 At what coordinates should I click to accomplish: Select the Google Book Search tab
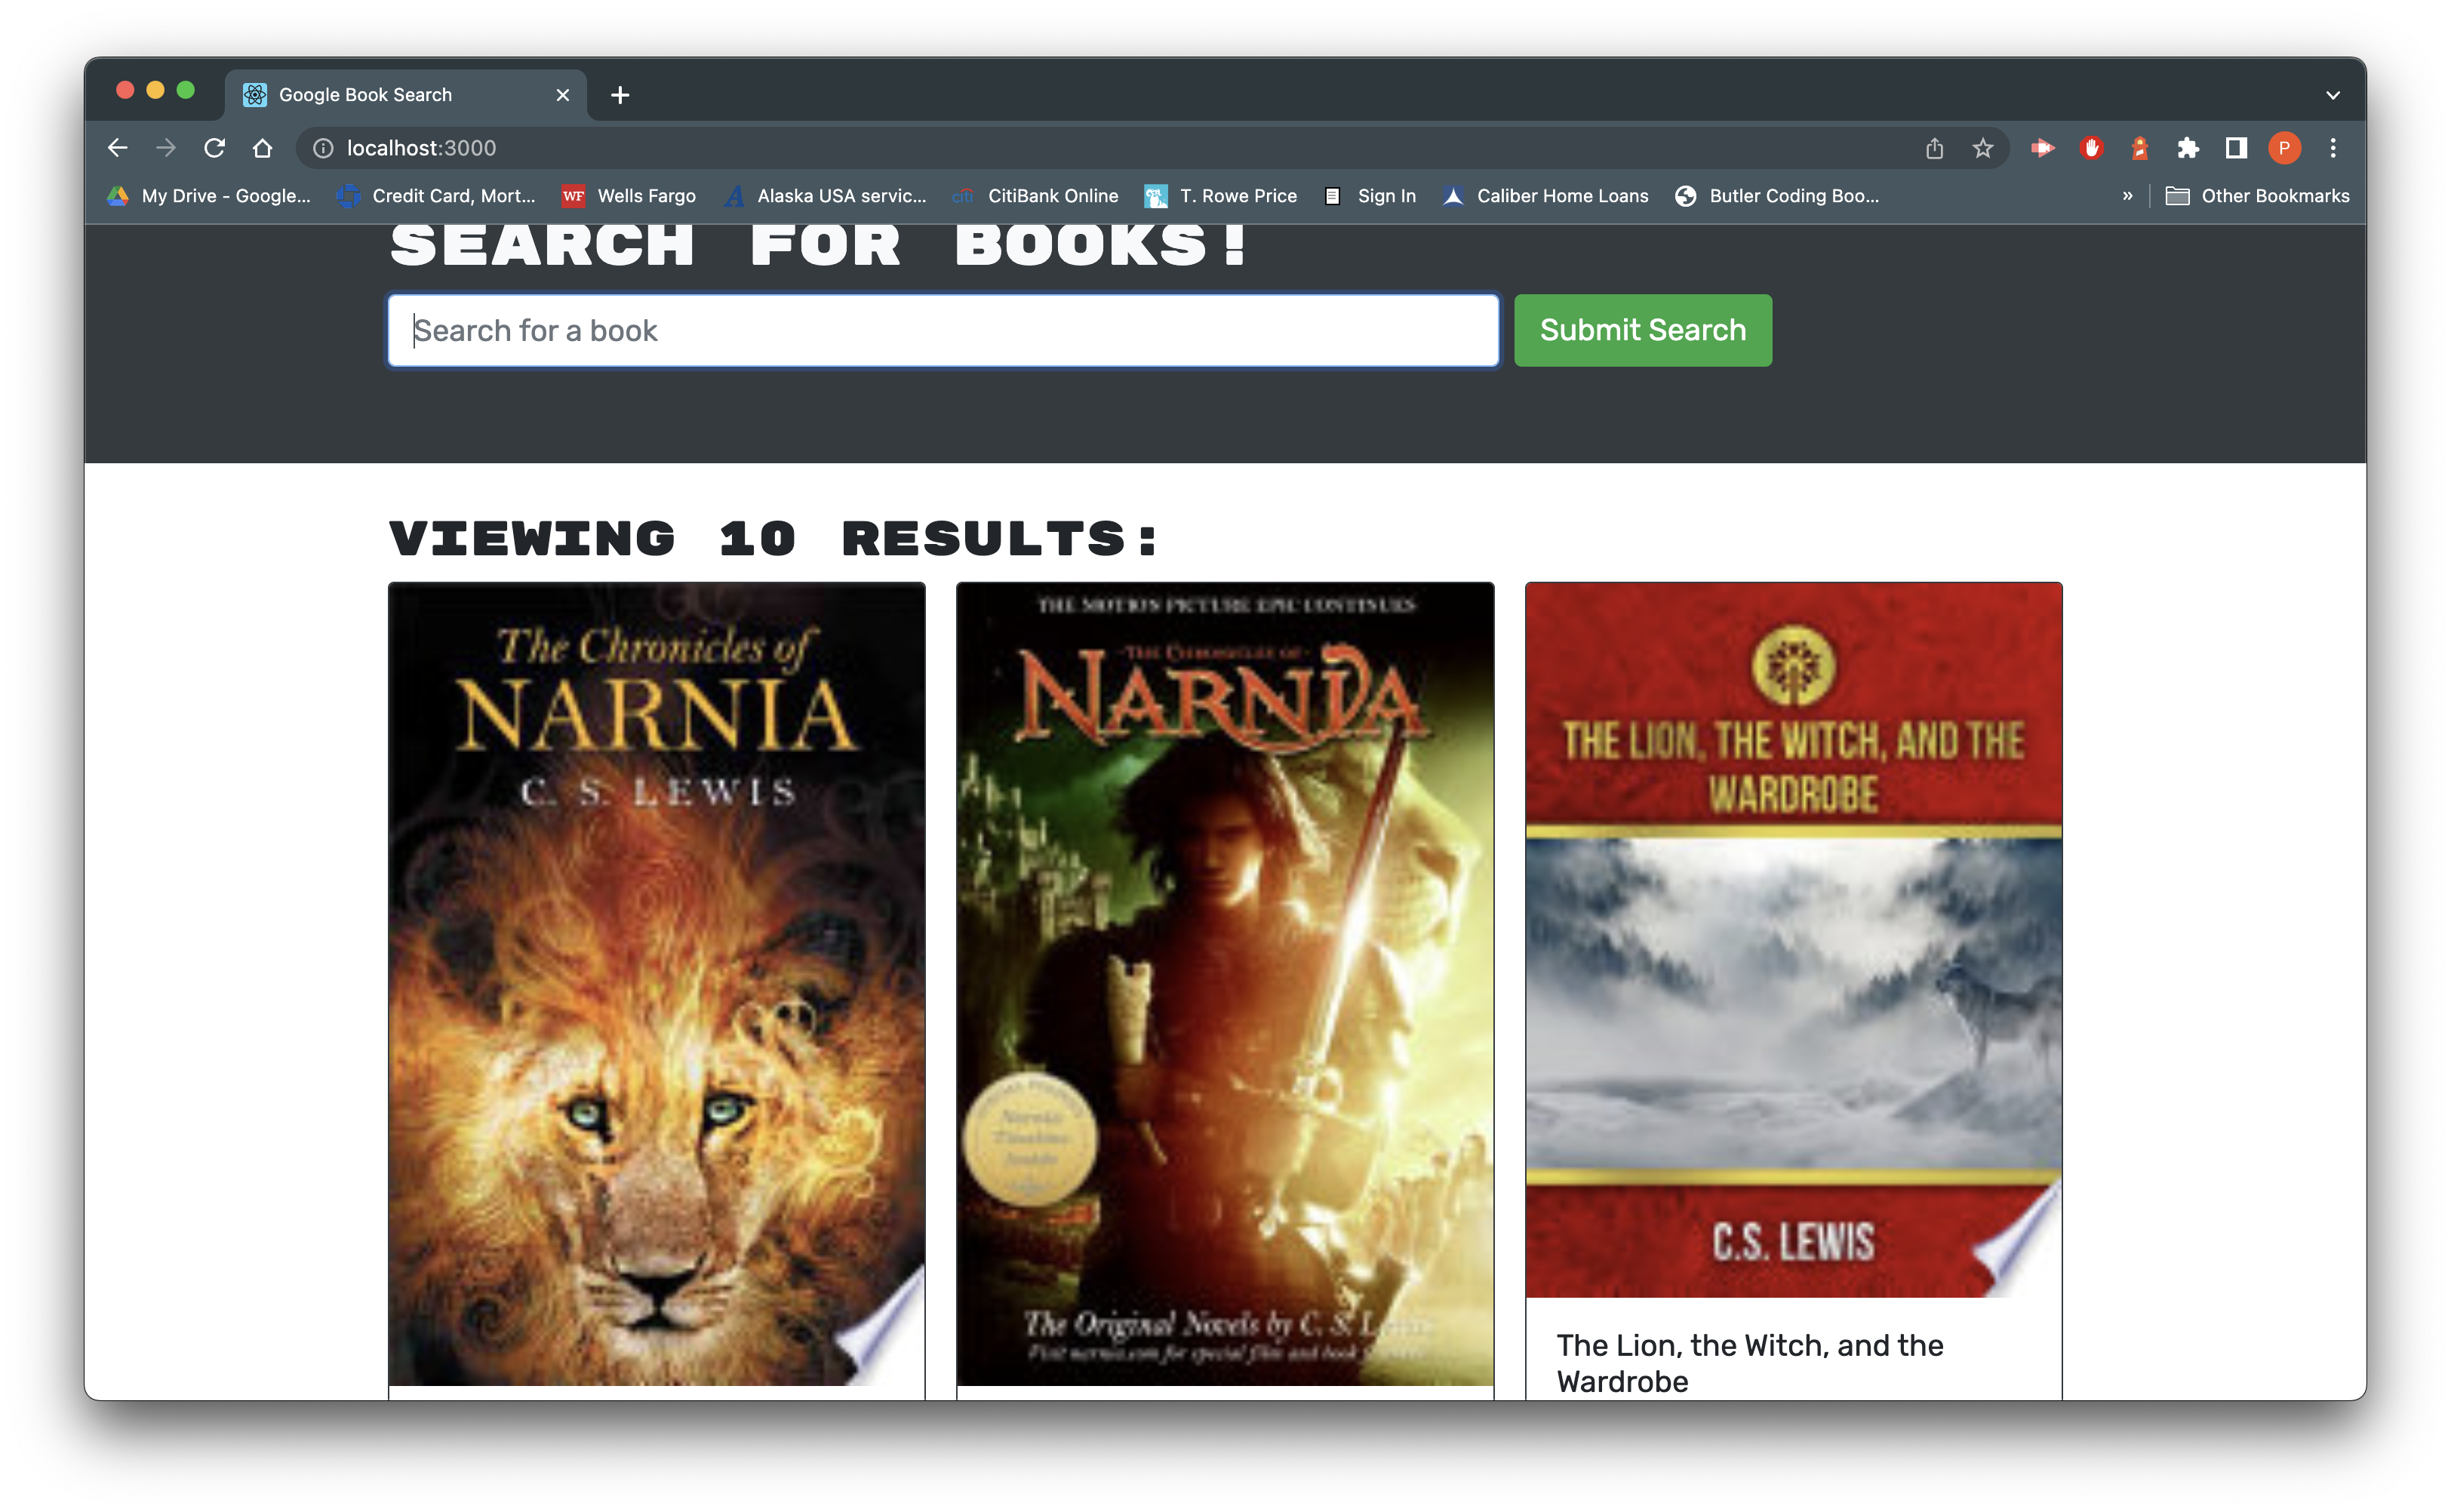406,95
